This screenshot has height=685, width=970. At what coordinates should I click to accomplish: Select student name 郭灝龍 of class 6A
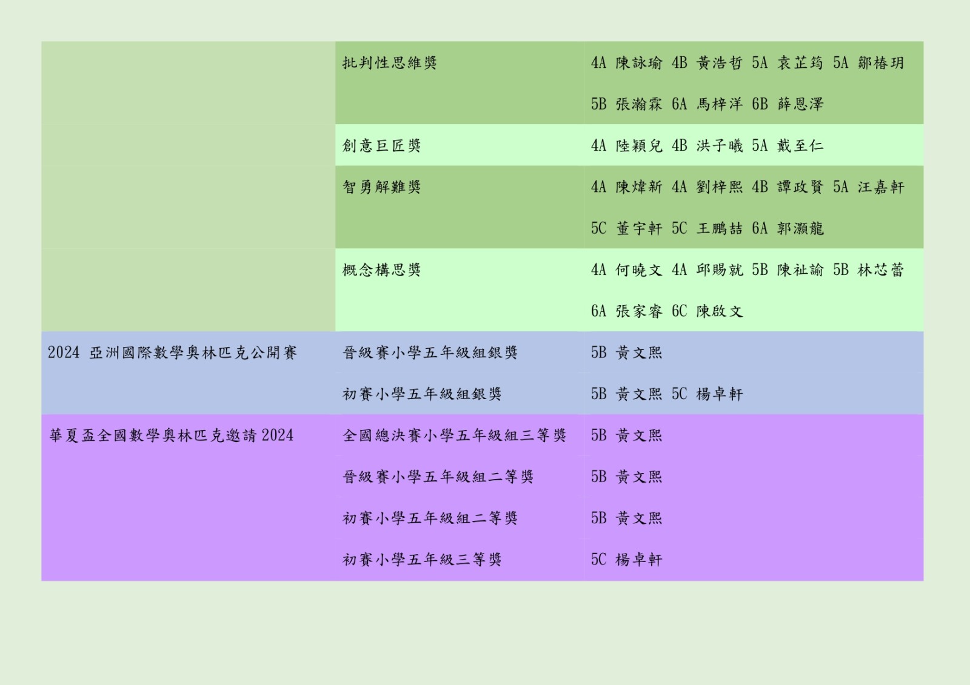[x=800, y=229]
